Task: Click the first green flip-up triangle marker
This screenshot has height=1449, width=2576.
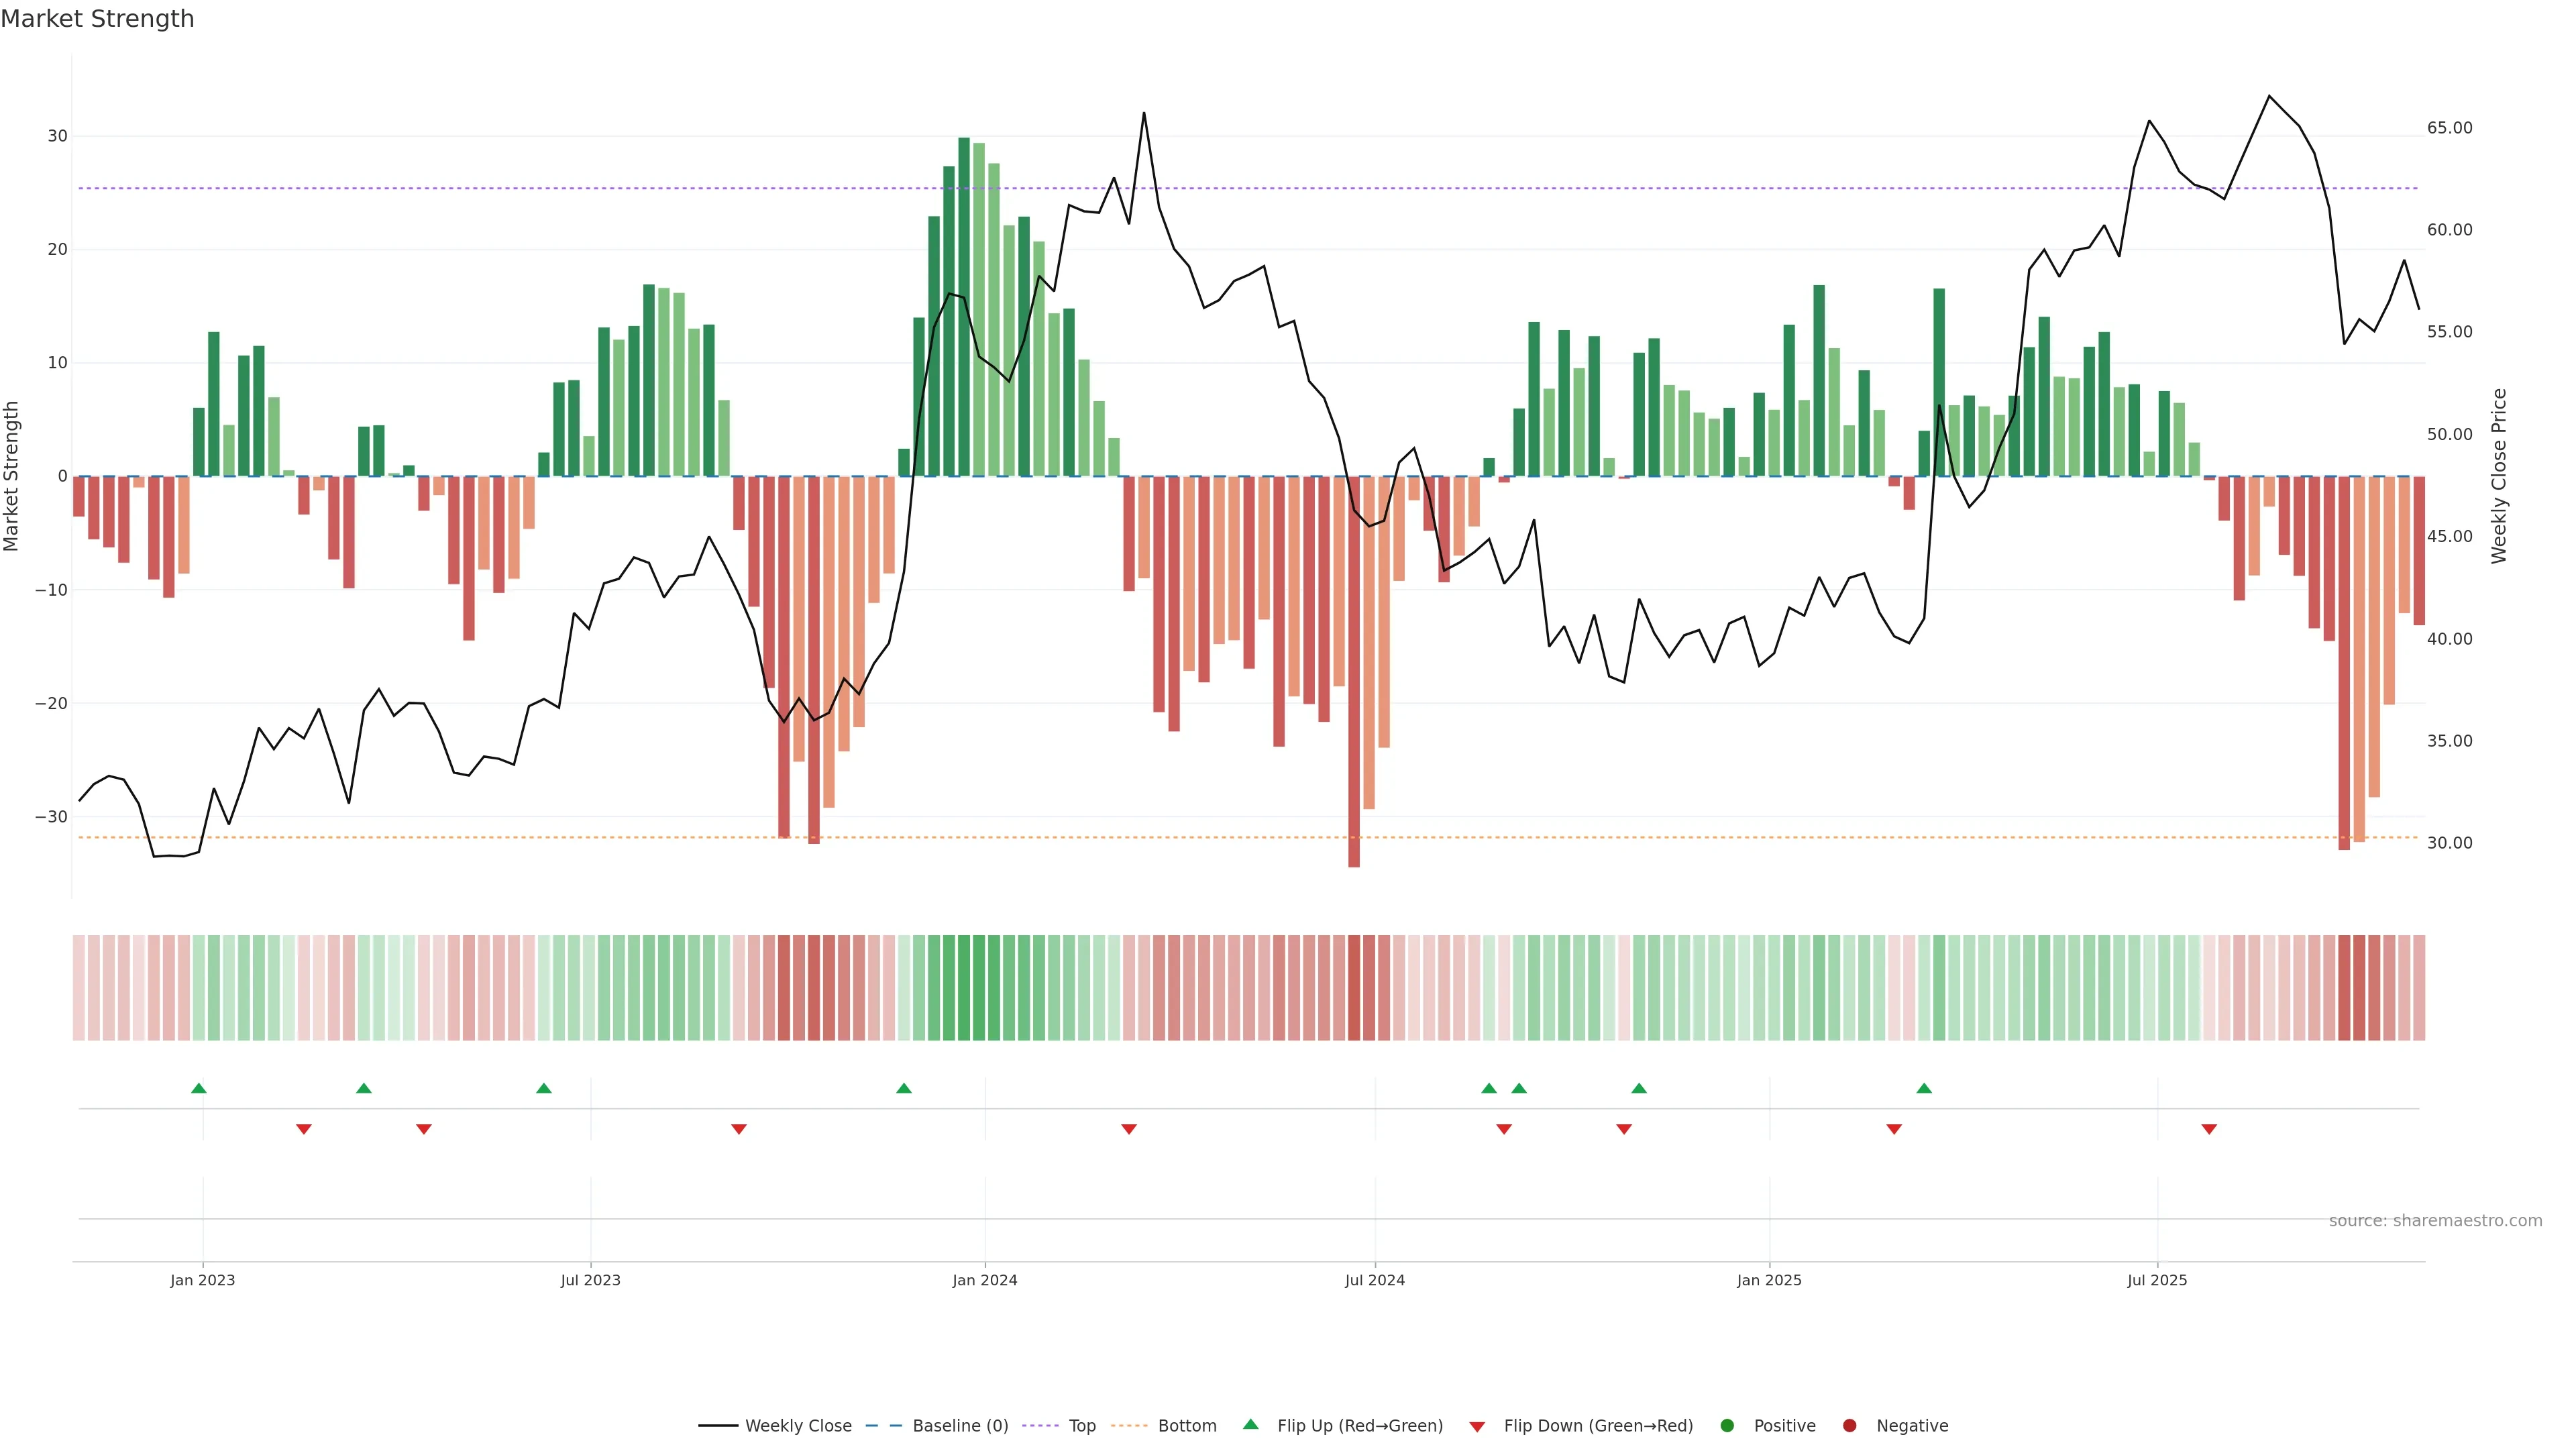Action: click(x=199, y=1088)
